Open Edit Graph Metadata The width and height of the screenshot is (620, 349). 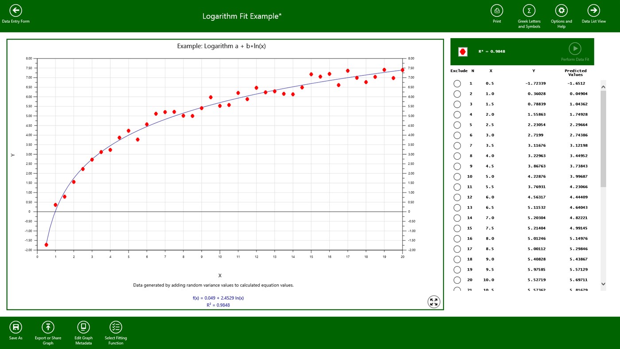(x=83, y=327)
